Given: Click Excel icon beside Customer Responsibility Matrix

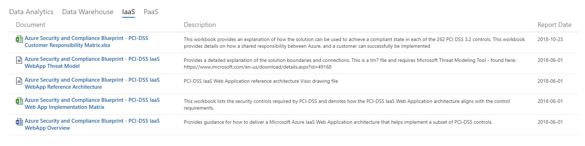Looking at the screenshot, I should click(x=19, y=39).
